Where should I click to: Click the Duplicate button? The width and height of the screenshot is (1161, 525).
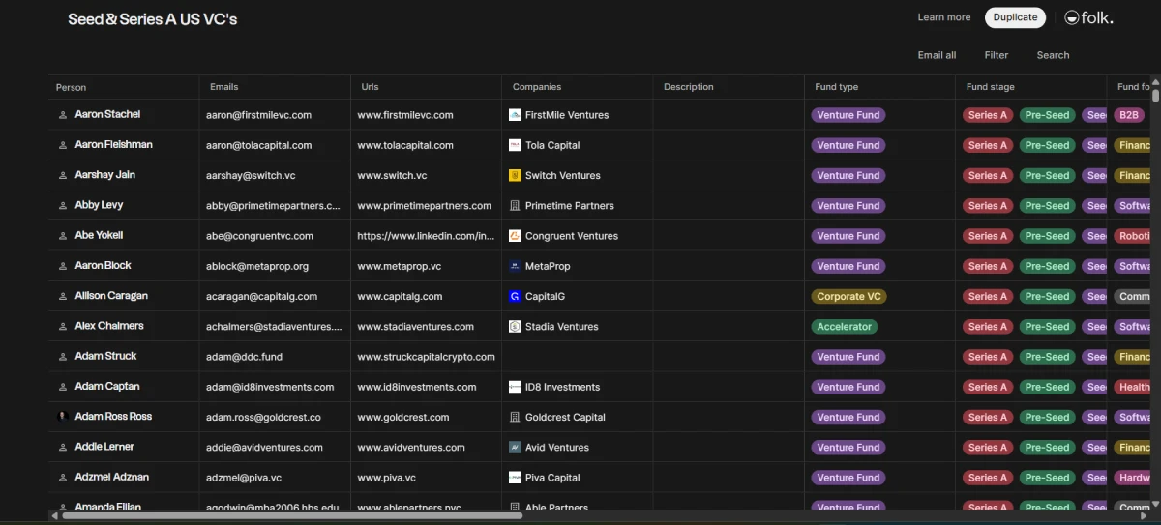[x=1015, y=17]
